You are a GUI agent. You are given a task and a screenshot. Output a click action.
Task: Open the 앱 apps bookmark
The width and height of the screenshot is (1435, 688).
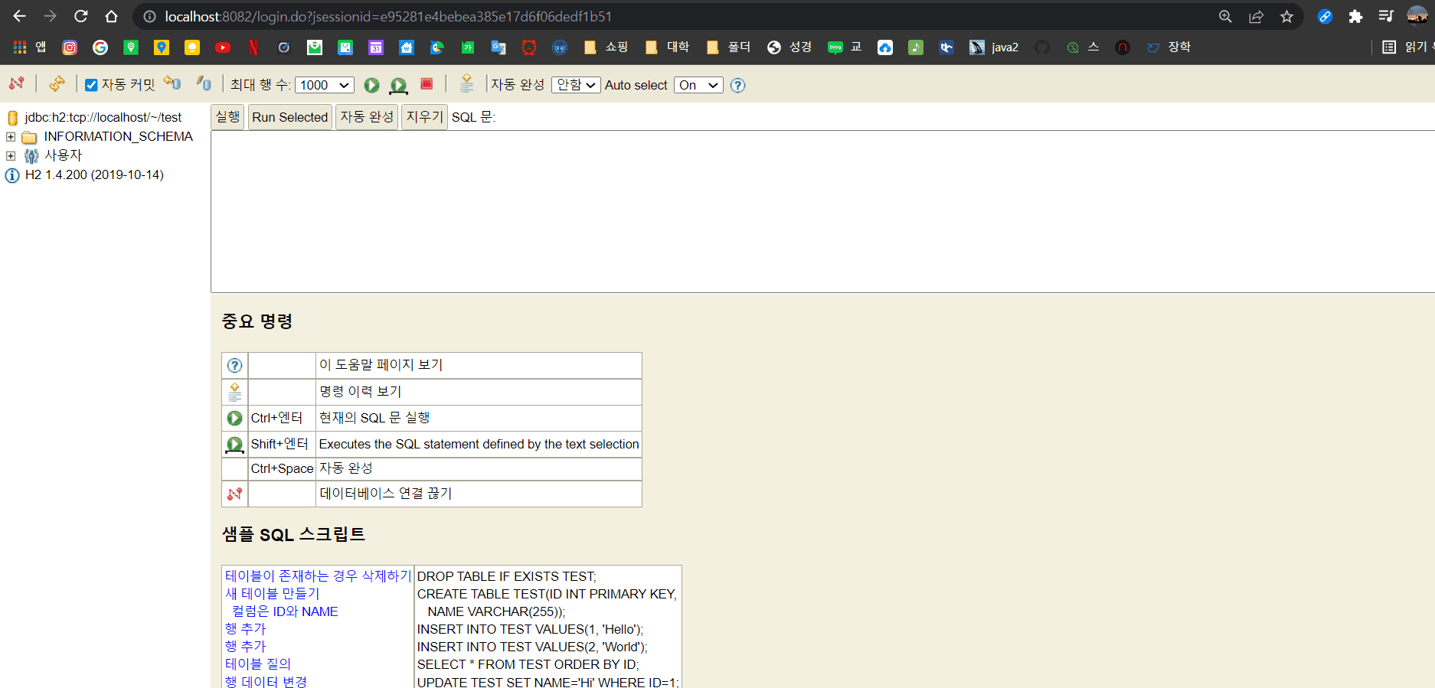30,47
